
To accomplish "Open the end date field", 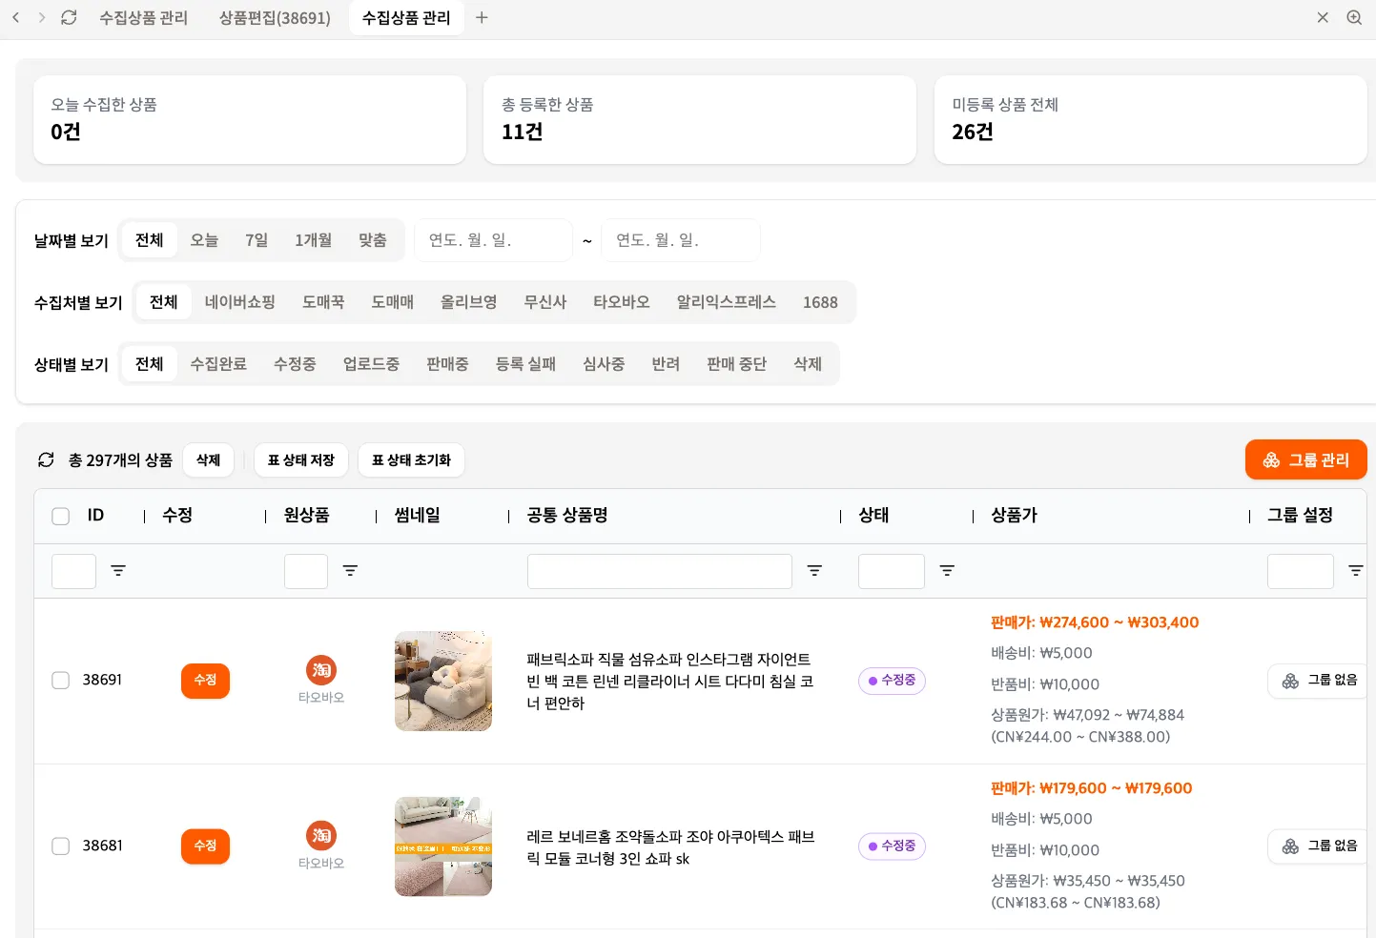I will click(x=681, y=240).
